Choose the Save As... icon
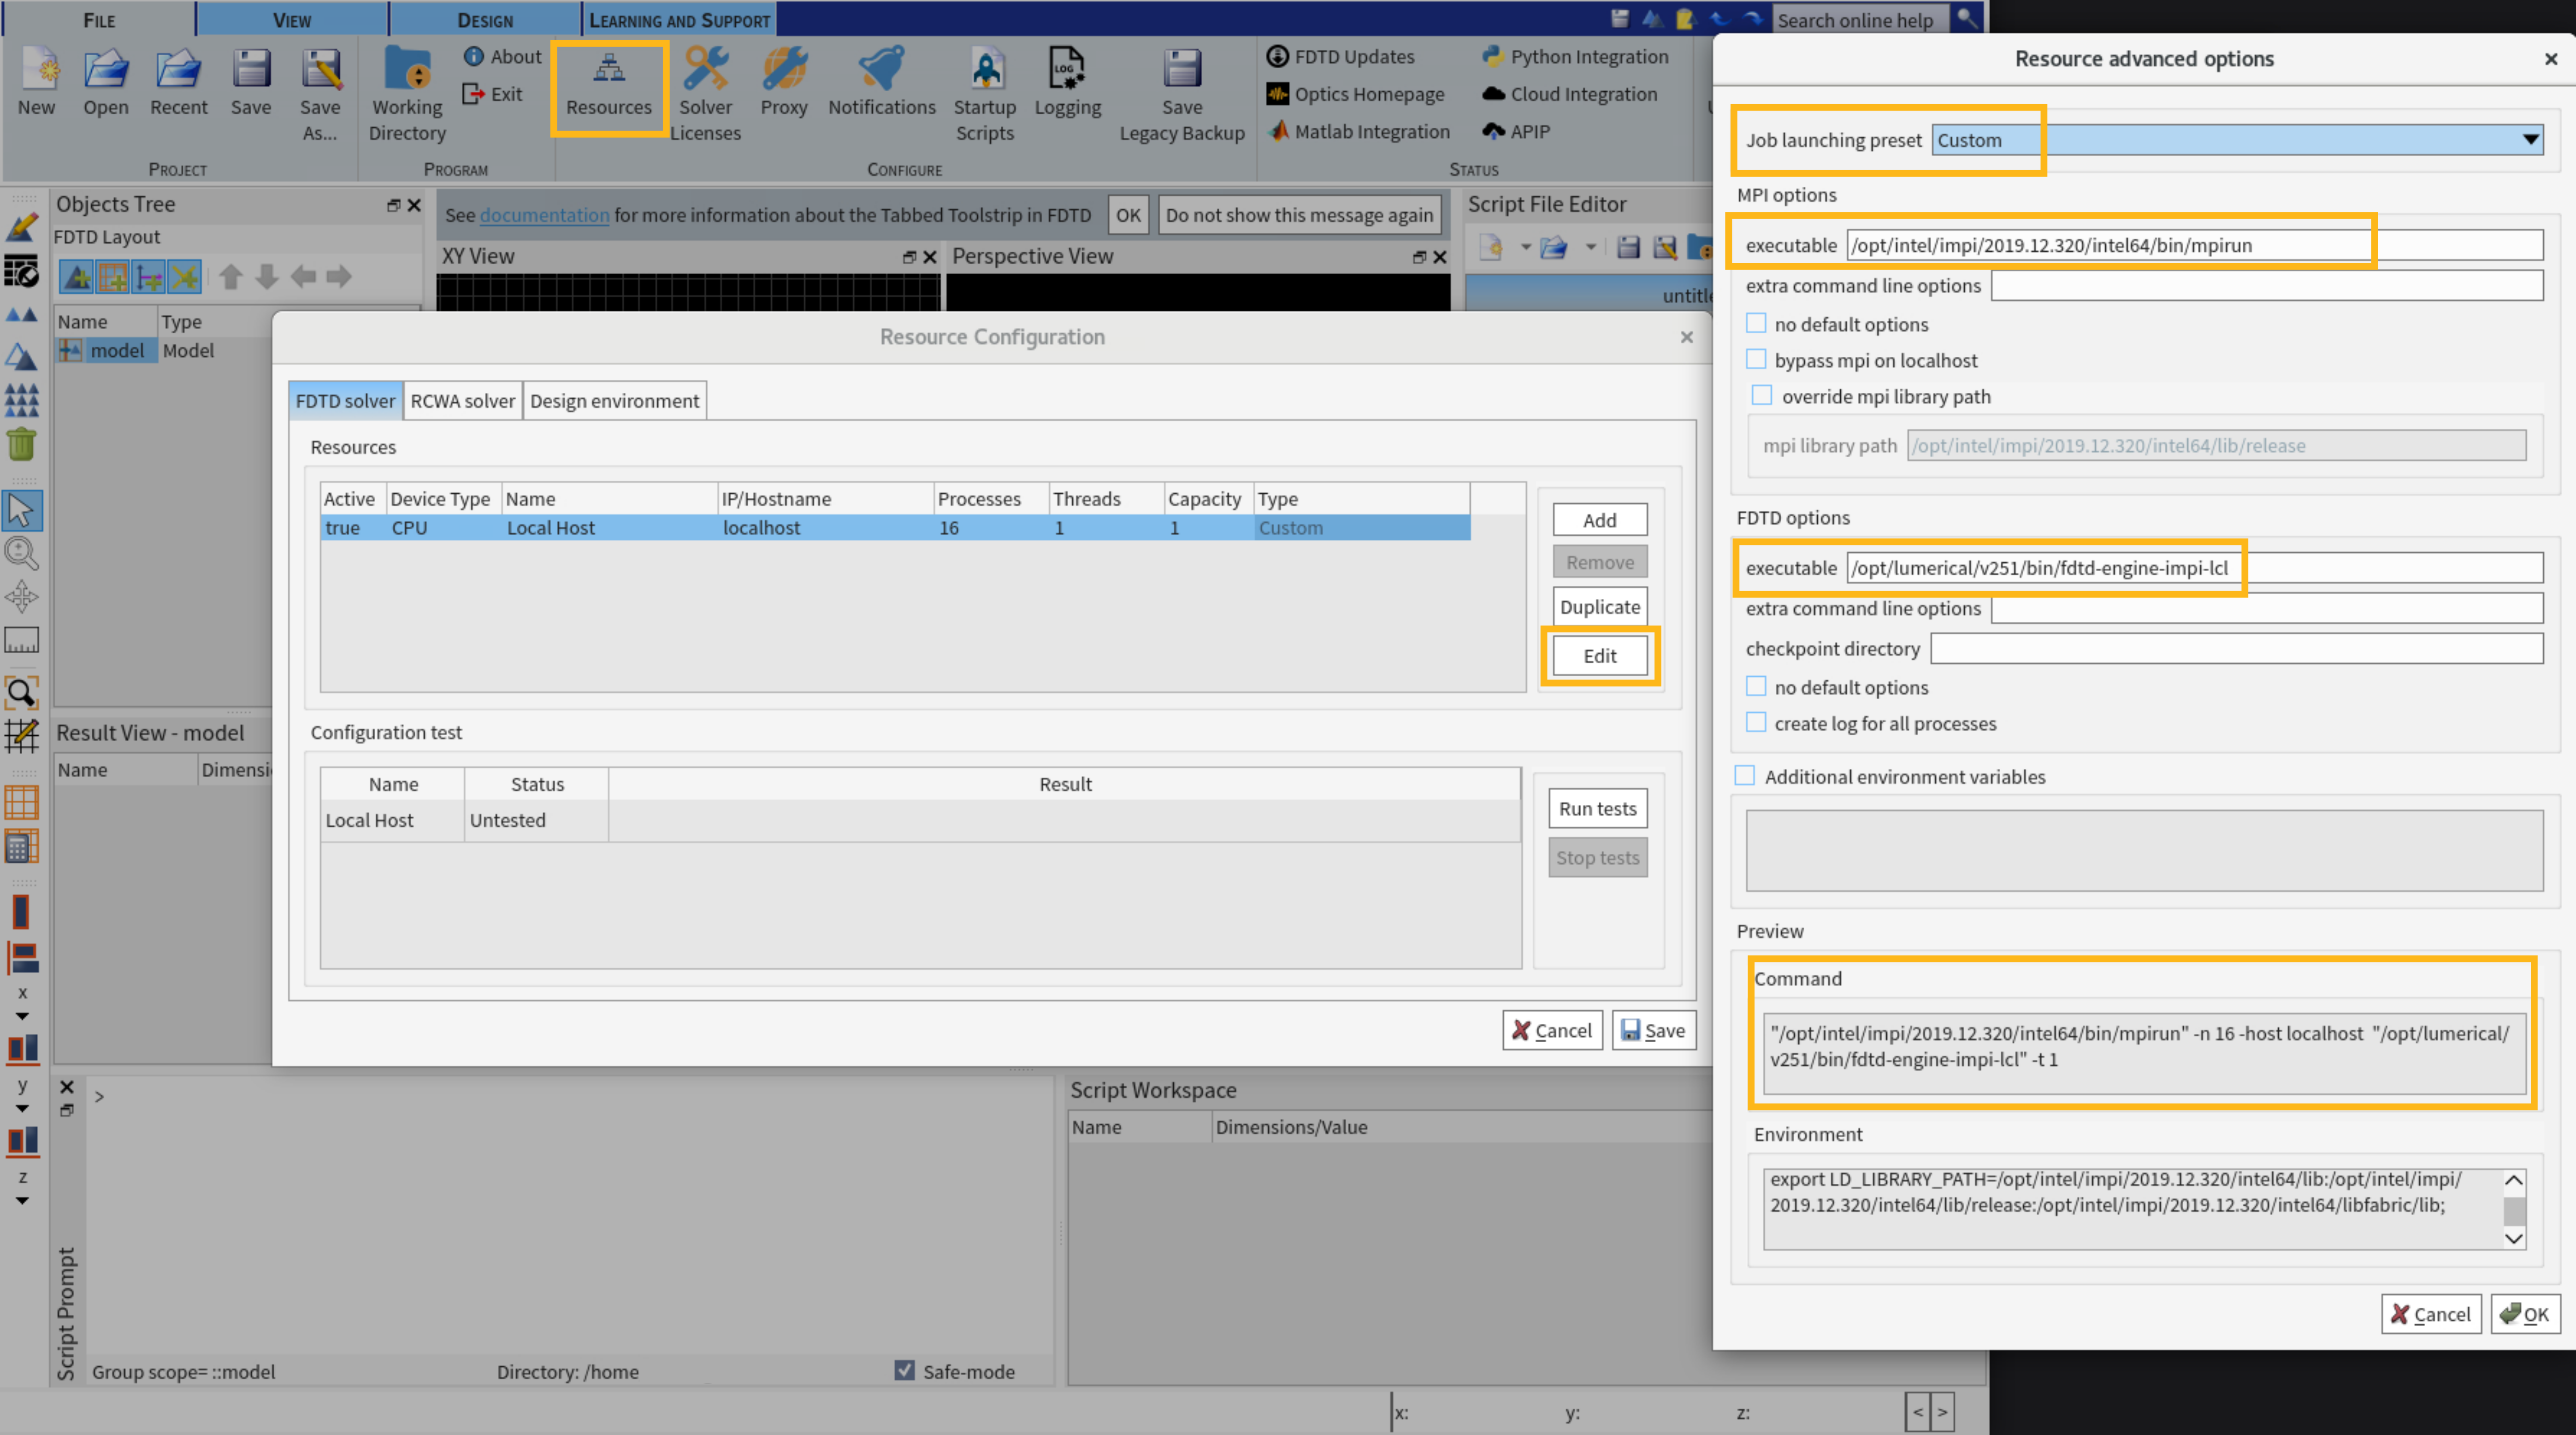The width and height of the screenshot is (2576, 1435). tap(320, 94)
